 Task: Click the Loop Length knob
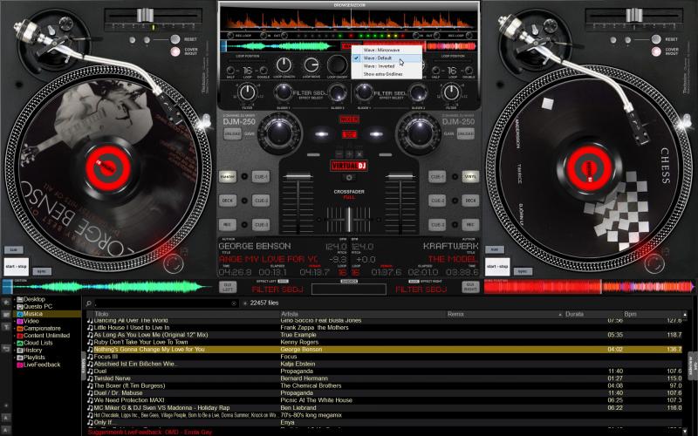point(284,65)
